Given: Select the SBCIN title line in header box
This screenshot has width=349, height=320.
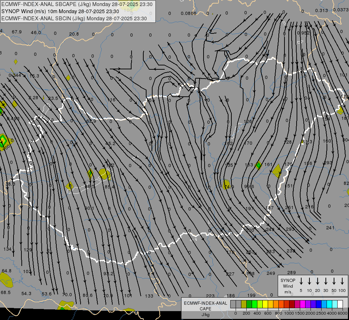Looking at the screenshot, I should point(74,18).
